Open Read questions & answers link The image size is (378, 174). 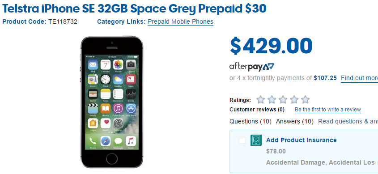point(348,122)
